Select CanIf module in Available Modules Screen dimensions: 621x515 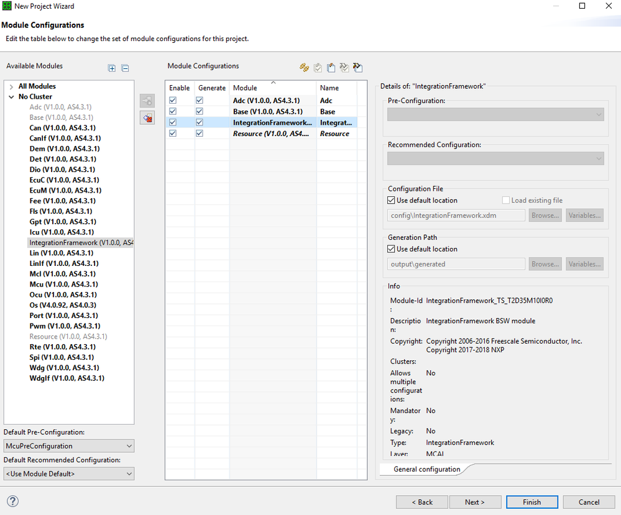tap(65, 138)
